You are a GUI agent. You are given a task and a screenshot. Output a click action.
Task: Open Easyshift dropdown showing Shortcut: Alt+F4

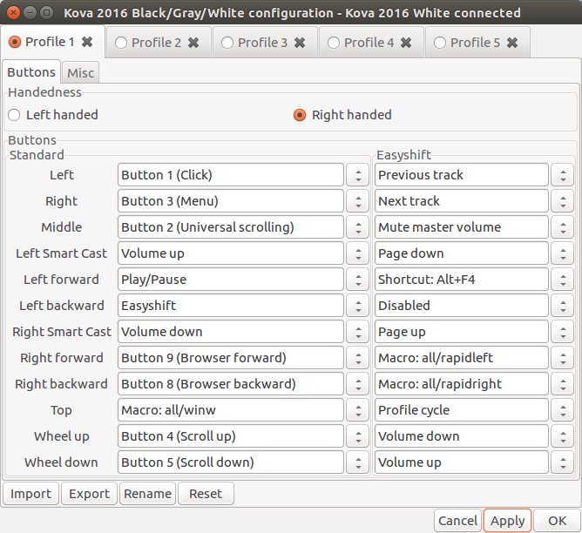[462, 280]
